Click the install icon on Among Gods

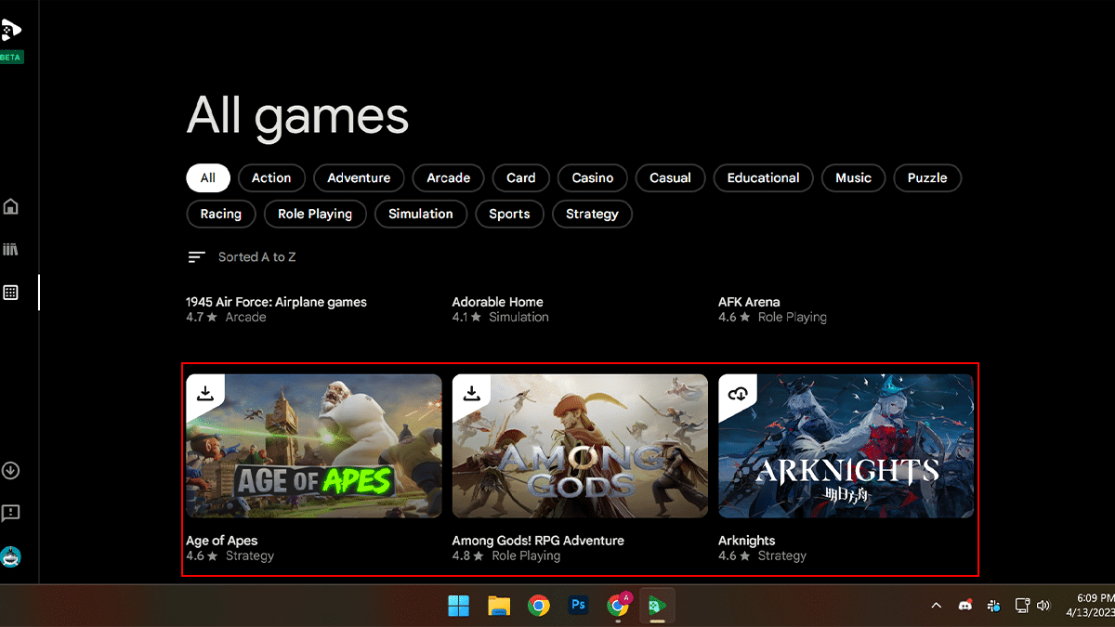(x=472, y=393)
